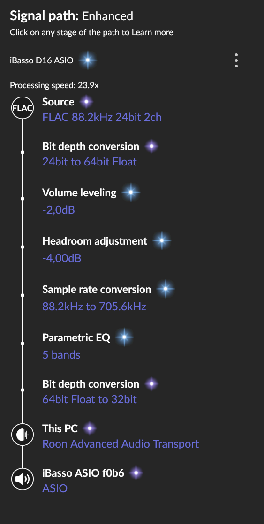Click the Roon Advanced Audio Transport link
Screen dimensions: 264x524
[121, 444]
